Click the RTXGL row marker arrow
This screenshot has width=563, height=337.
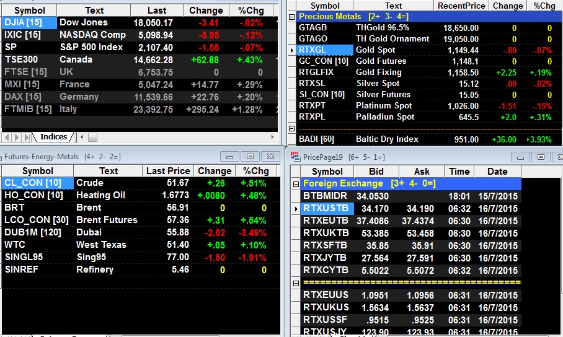point(292,50)
